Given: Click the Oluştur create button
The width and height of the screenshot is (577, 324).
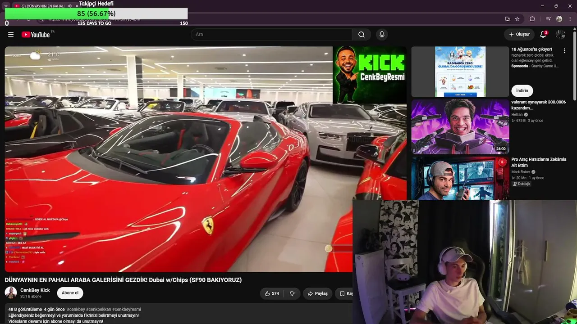Looking at the screenshot, I should (x=519, y=35).
